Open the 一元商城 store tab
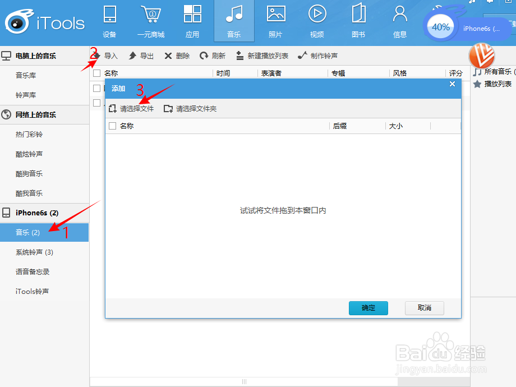 coord(151,21)
